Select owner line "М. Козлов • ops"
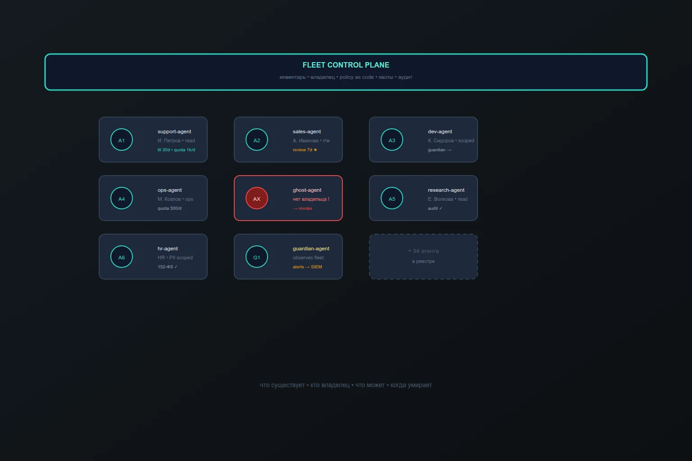Image resolution: width=692 pixels, height=461 pixels. [x=175, y=199]
